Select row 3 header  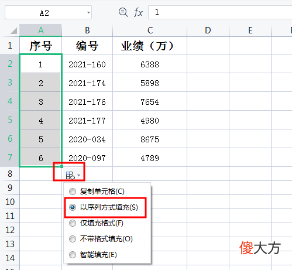click(x=10, y=83)
